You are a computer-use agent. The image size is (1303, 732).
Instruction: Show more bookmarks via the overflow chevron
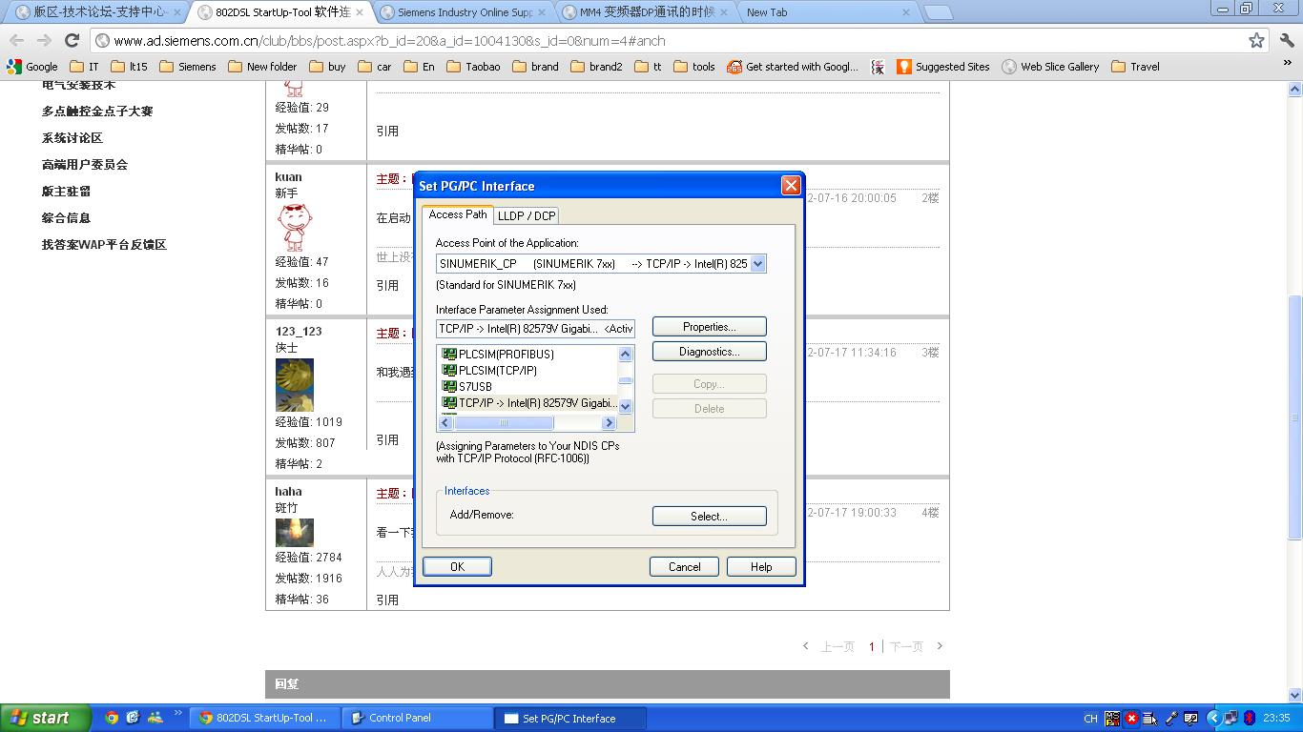1287,63
